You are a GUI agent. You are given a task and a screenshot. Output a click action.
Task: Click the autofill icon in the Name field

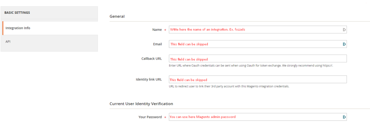344,30
